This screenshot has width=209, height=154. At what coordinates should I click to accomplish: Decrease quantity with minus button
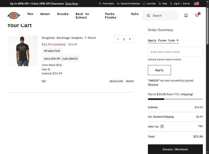point(118,39)
